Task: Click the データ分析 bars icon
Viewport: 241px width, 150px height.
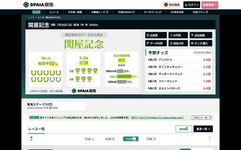Action: (x=148, y=43)
